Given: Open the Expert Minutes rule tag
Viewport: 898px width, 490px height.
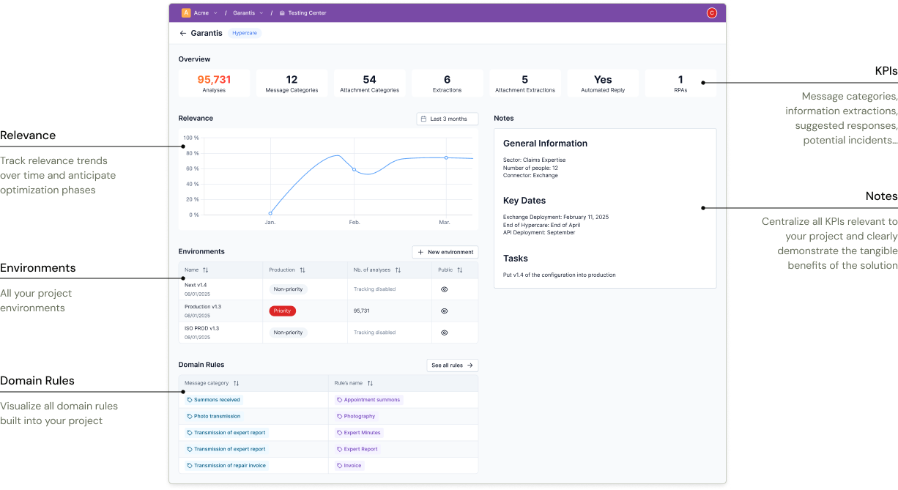Looking at the screenshot, I should [360, 433].
